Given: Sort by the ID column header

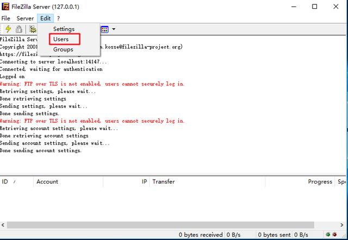Looking at the screenshot, I should tap(17, 182).
